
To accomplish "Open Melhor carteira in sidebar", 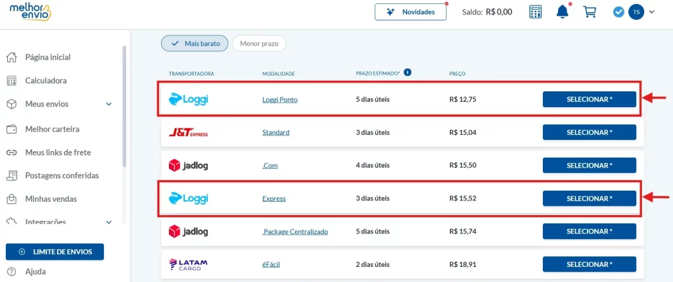I will pos(53,129).
